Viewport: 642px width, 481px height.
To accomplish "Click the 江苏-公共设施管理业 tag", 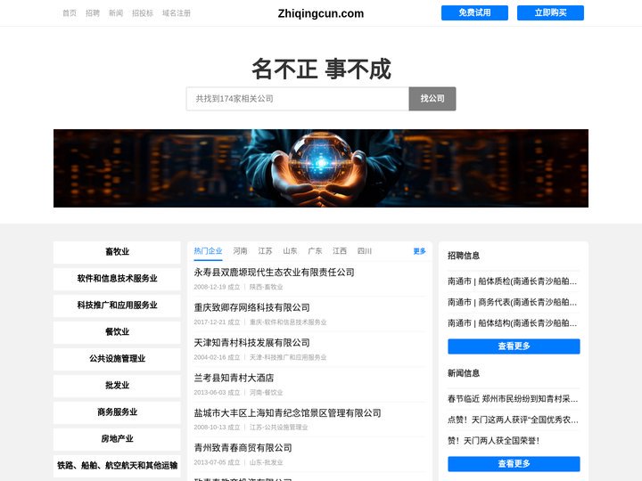I will [x=279, y=428].
